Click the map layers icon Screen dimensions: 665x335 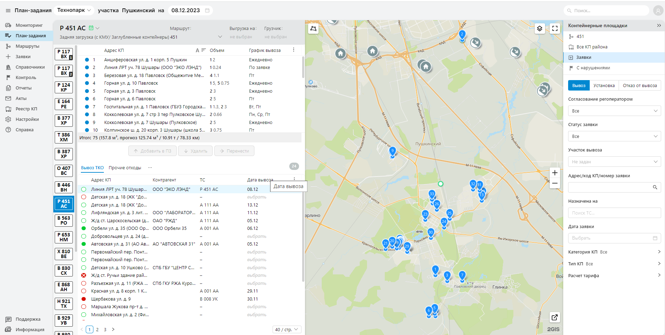[x=540, y=29]
